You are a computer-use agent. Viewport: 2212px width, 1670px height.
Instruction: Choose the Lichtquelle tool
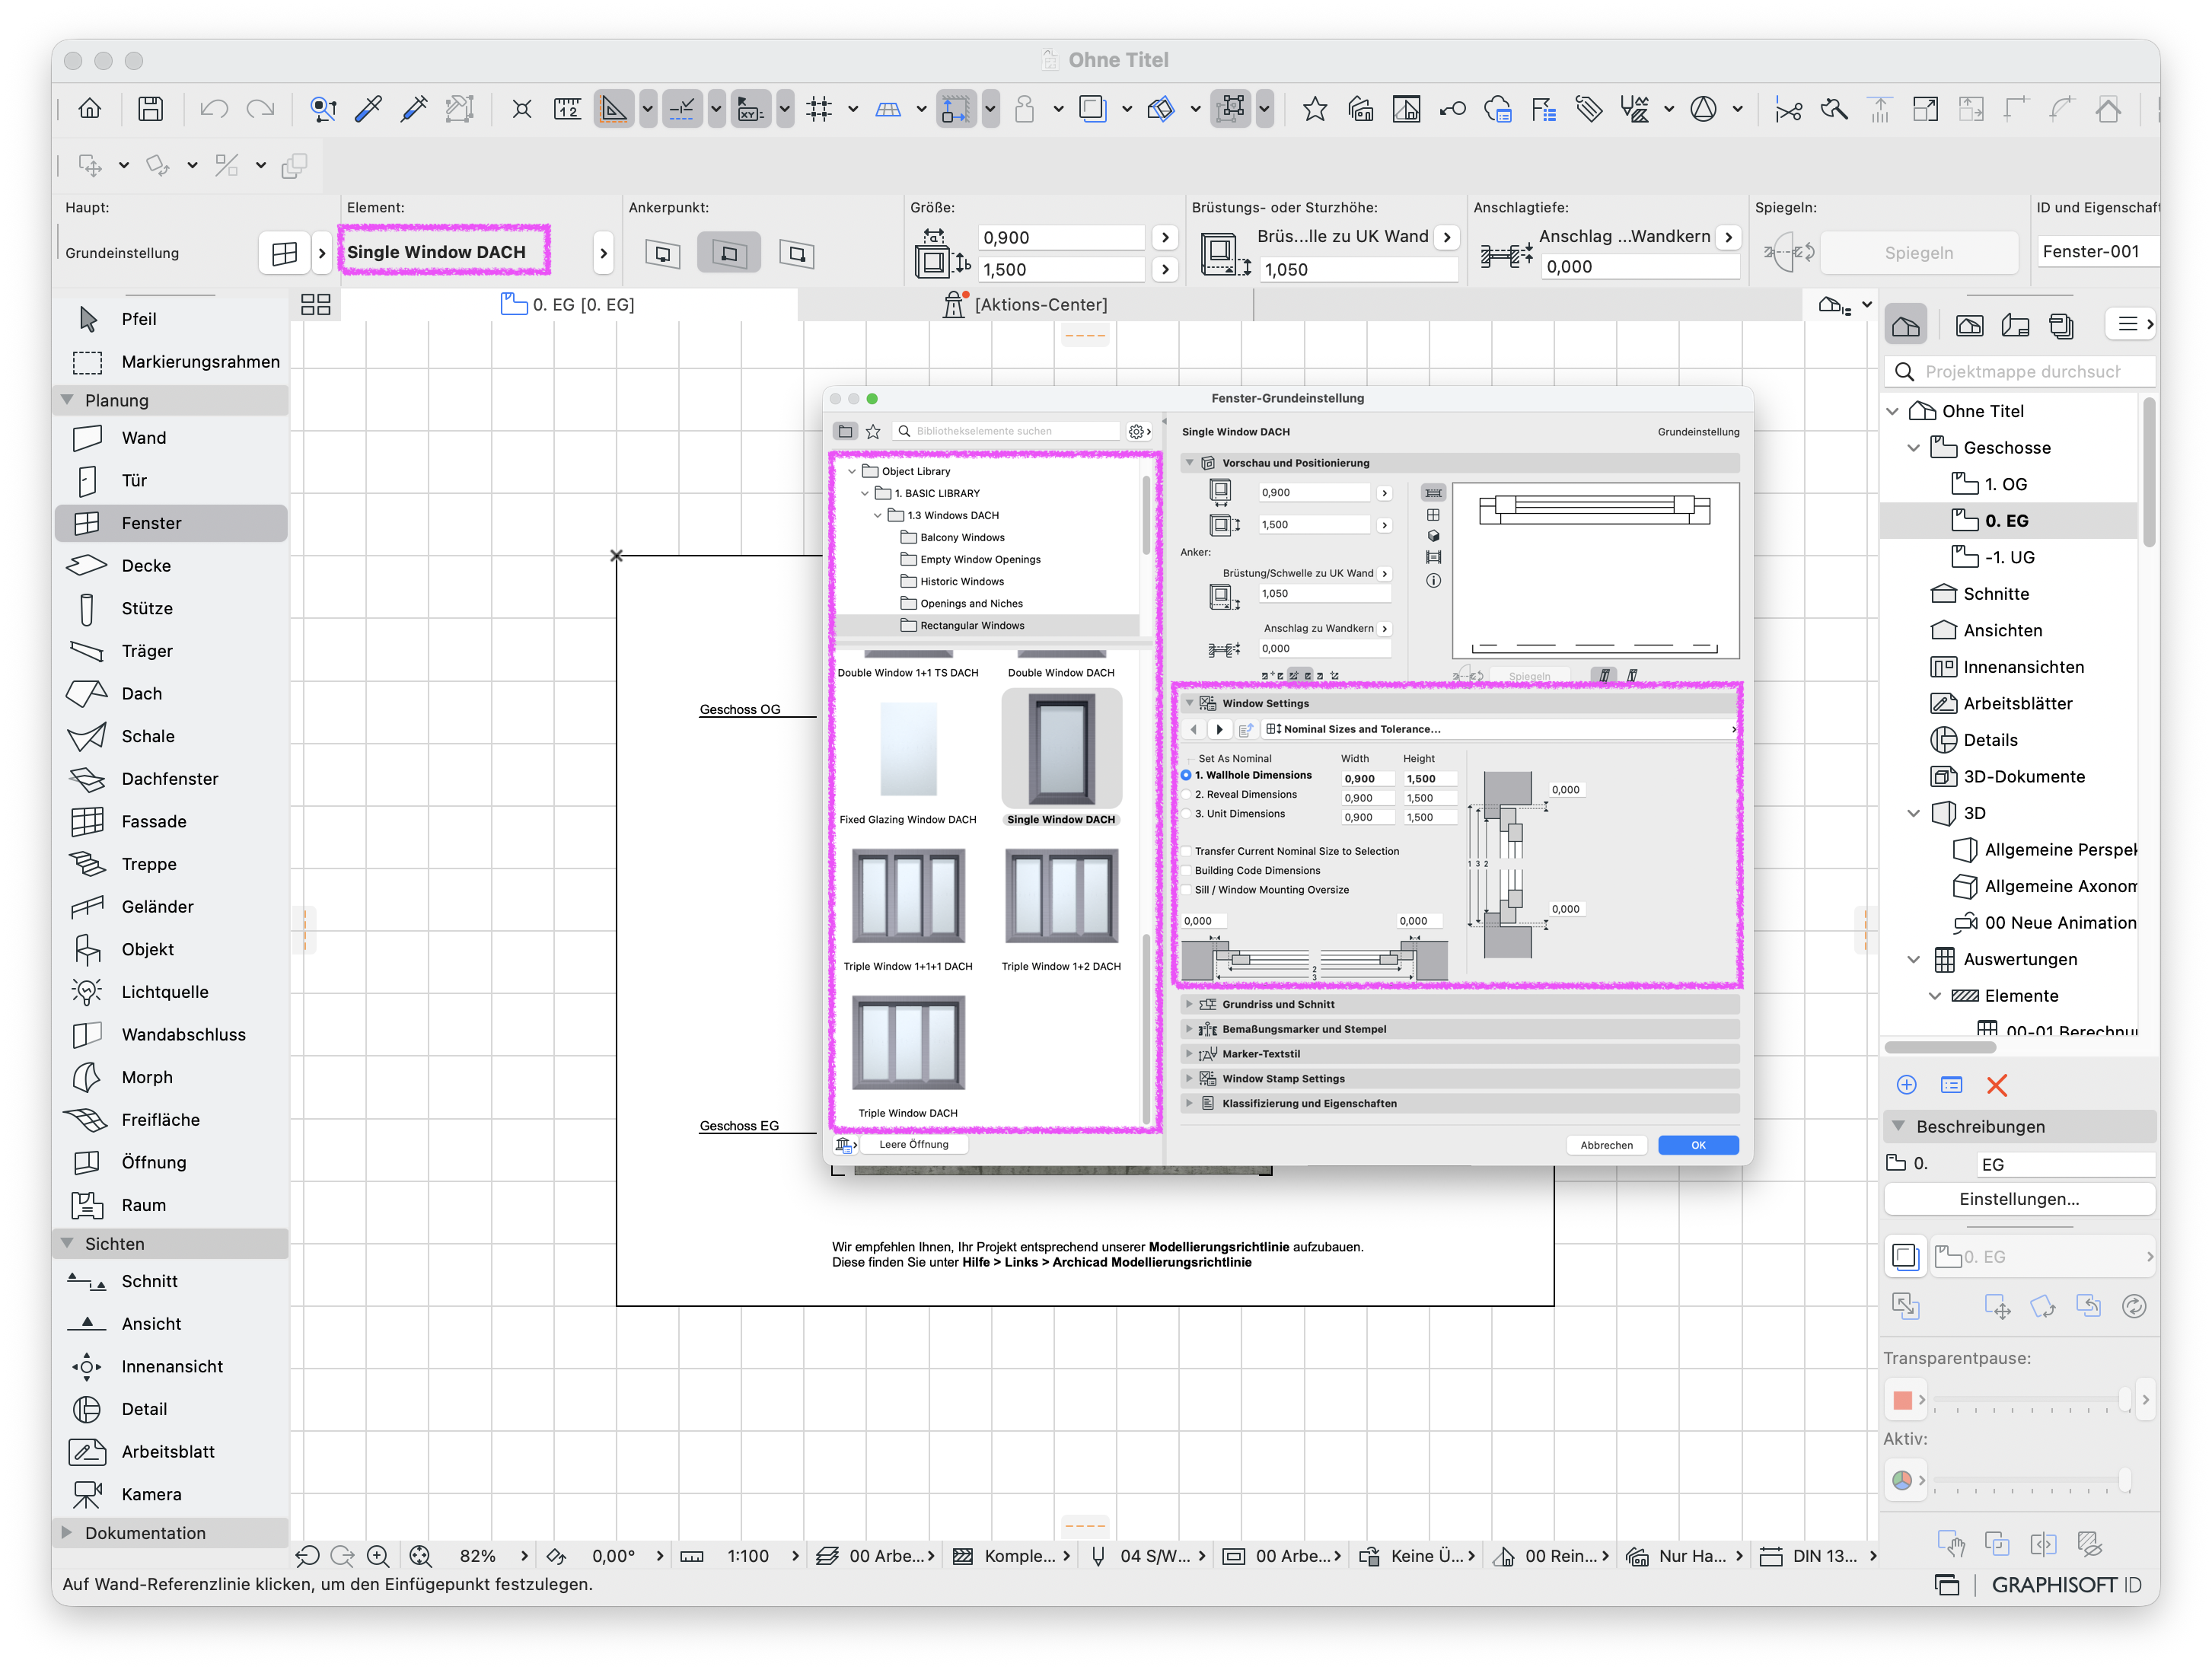171,992
